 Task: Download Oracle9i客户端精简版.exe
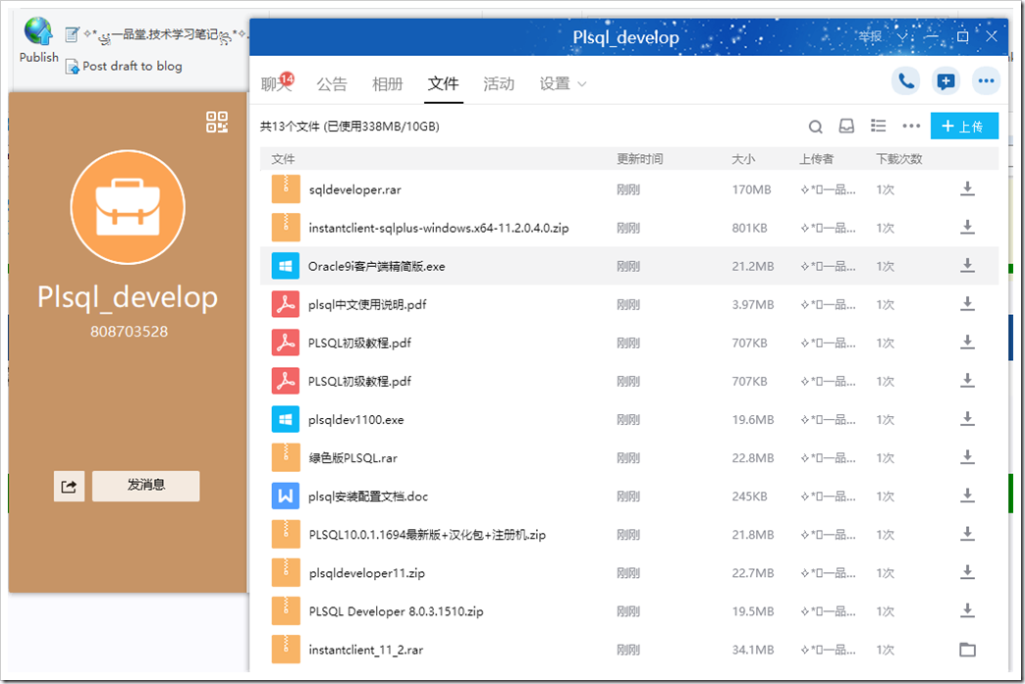point(967,266)
